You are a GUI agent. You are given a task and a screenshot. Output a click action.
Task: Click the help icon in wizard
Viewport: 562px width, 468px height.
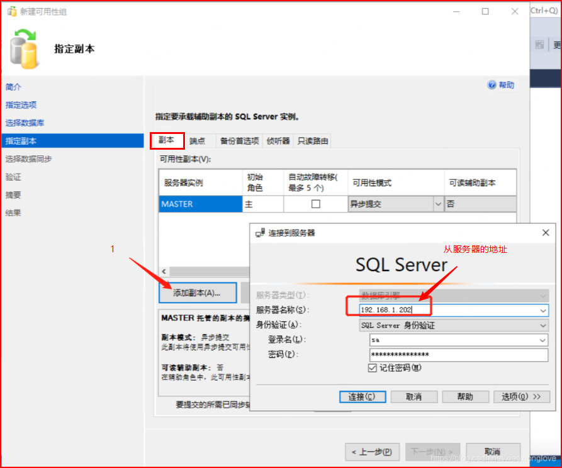point(492,86)
